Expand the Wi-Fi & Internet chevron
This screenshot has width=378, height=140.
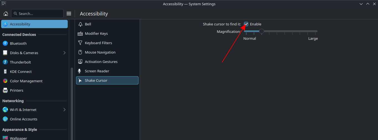point(64,110)
